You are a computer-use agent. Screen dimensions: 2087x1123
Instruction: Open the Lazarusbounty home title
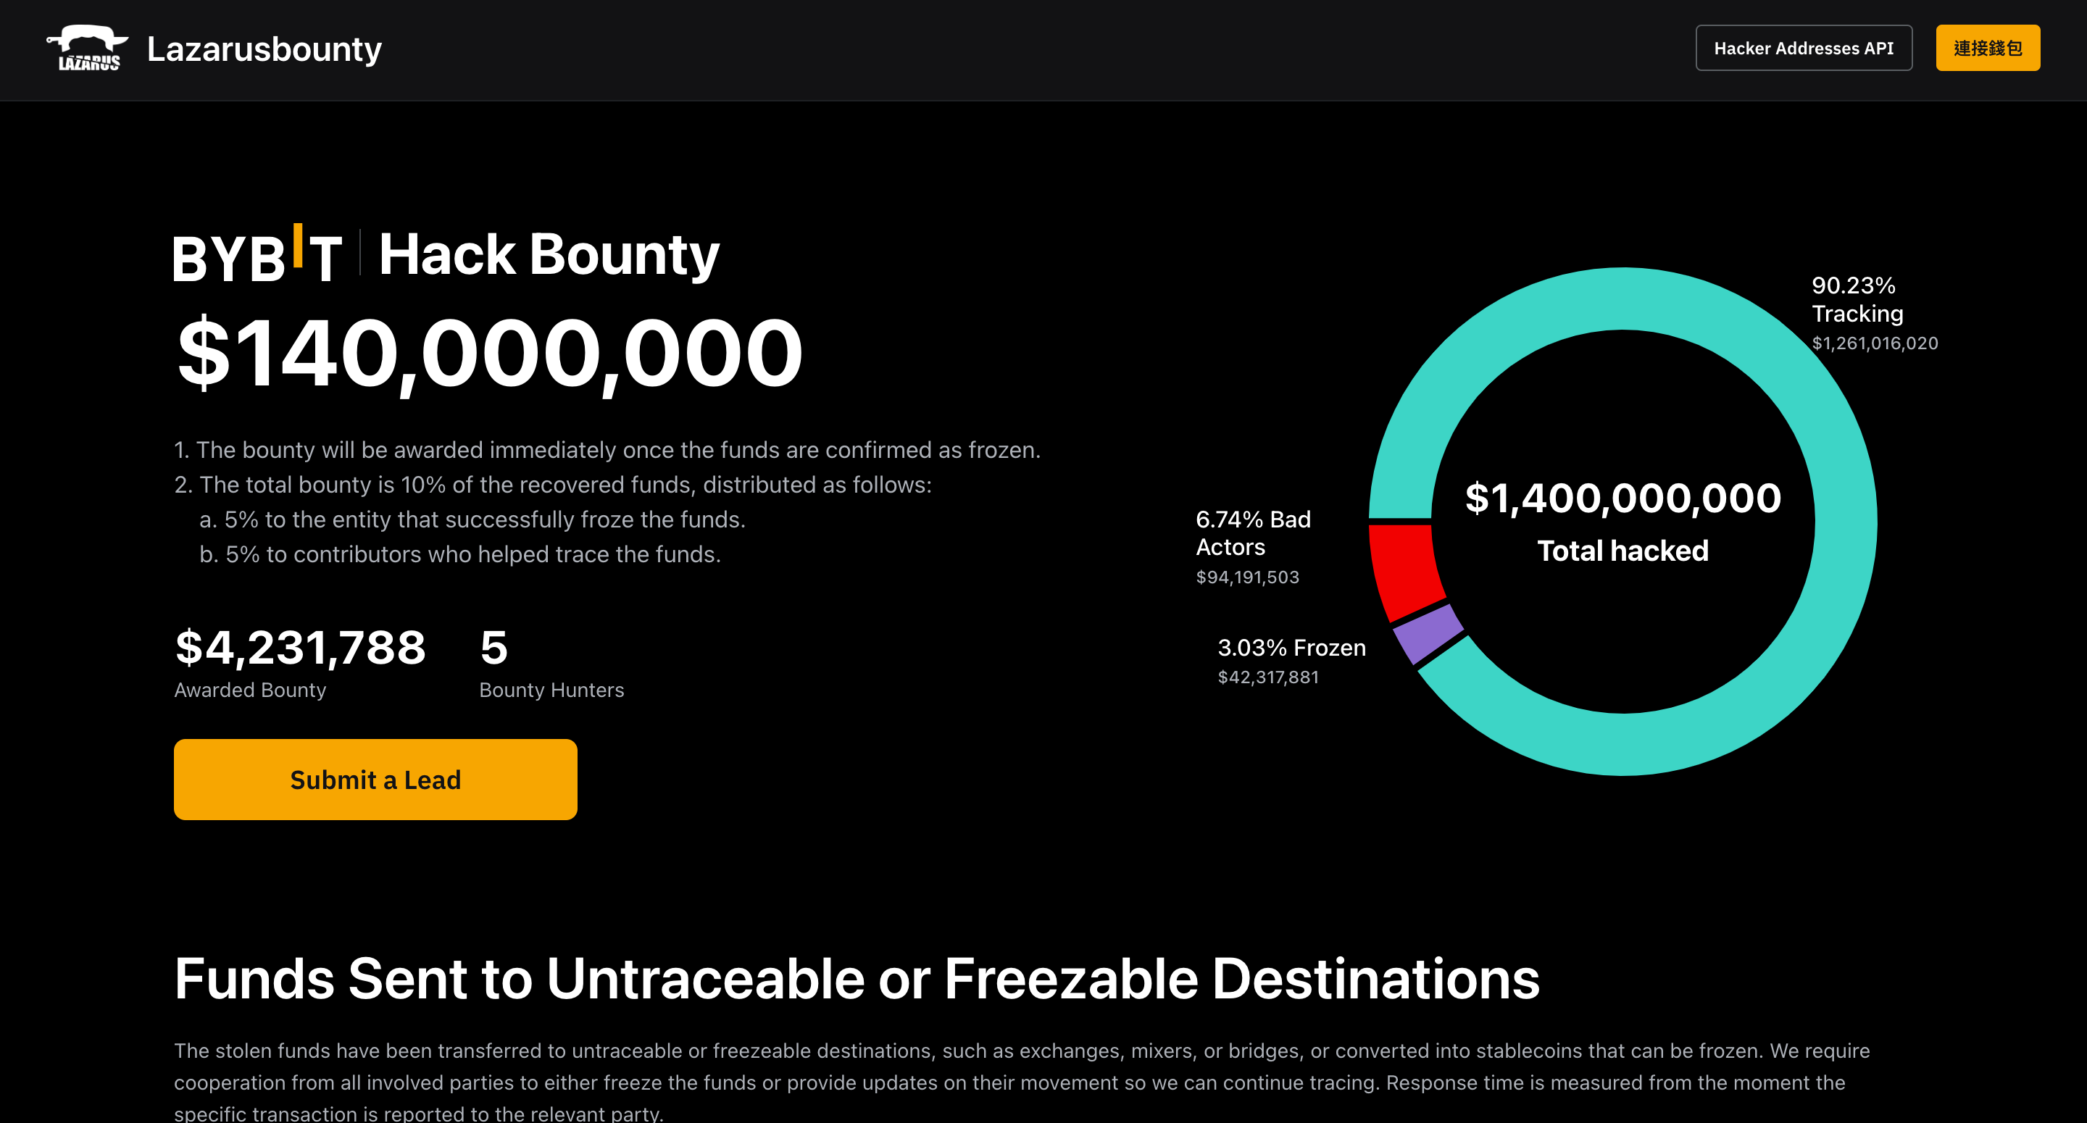pos(264,49)
